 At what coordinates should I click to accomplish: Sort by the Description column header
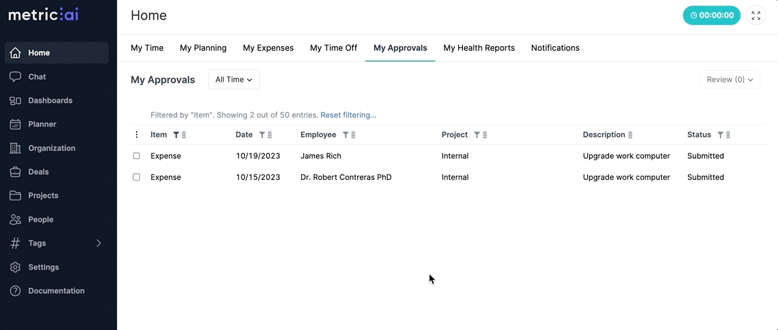pos(604,135)
